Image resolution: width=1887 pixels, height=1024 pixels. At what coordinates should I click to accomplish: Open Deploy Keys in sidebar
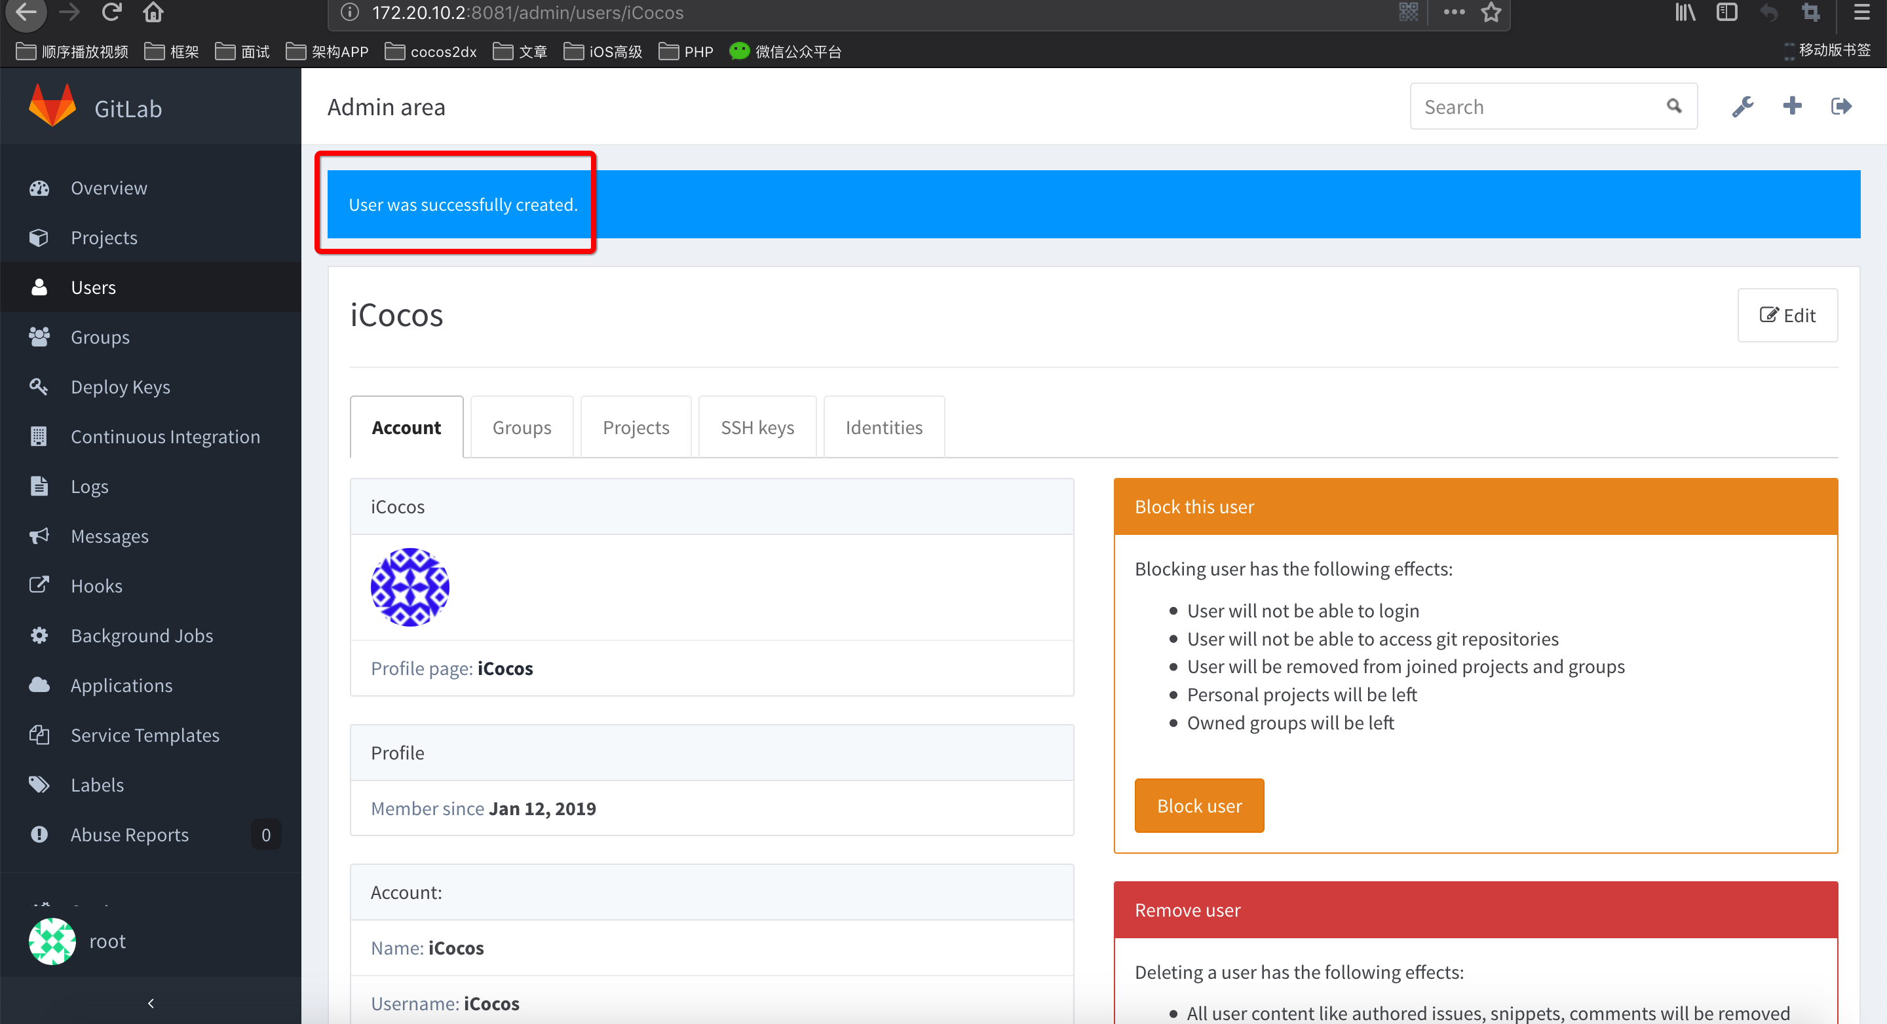120,386
